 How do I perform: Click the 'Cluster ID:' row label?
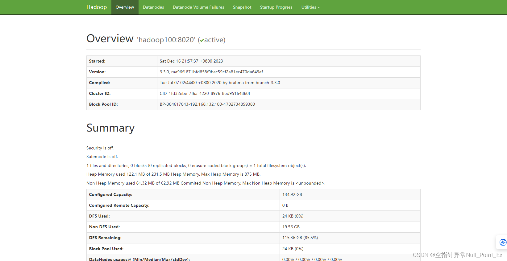pos(100,93)
